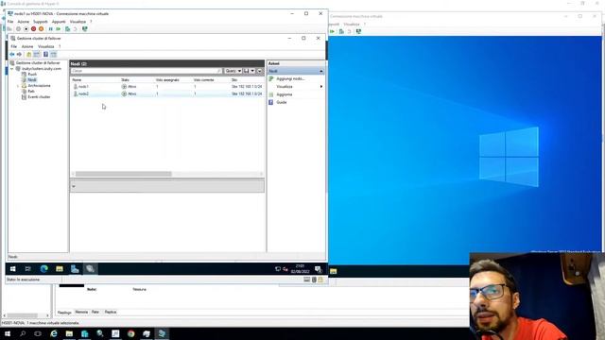Click the Up one level toolbar icon

coord(29,55)
